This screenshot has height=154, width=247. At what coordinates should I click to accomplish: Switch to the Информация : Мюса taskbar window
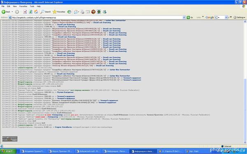115,151
